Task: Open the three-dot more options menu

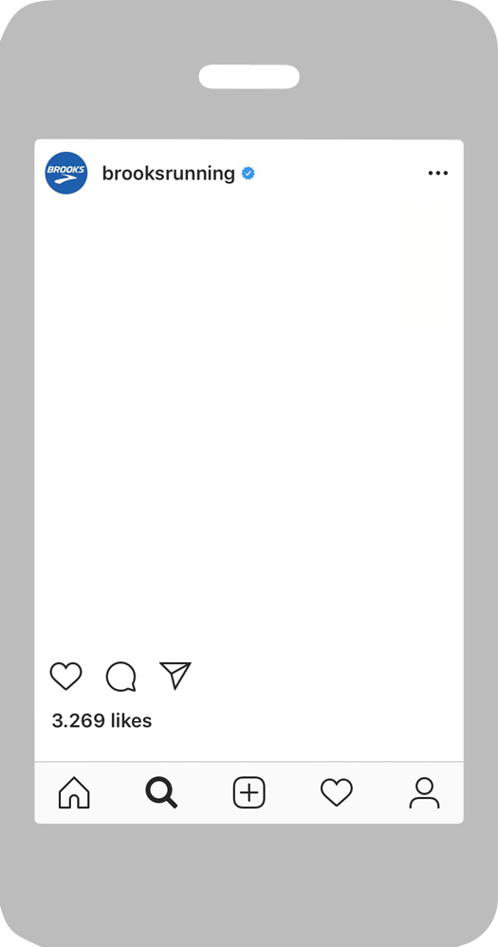Action: pyautogui.click(x=438, y=174)
